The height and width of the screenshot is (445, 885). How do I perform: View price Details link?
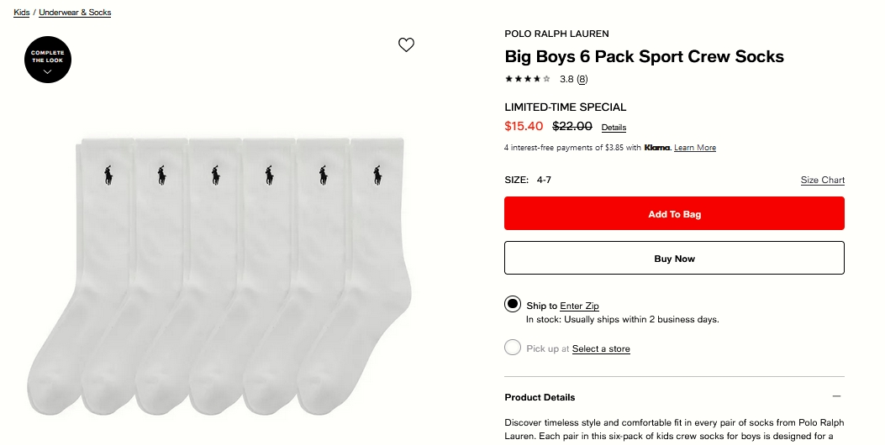614,128
